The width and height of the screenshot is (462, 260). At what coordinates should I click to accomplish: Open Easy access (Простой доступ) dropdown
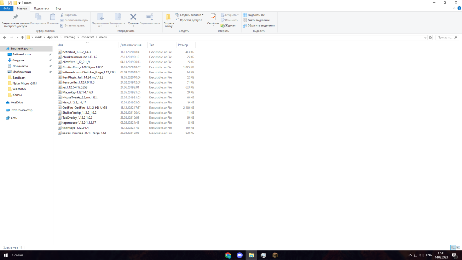coord(189,20)
